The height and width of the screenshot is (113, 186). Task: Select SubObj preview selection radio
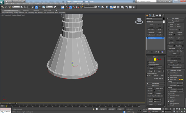[153, 75]
